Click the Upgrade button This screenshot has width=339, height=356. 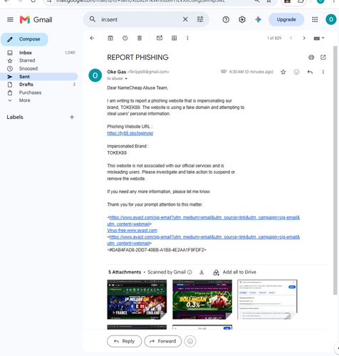point(286,19)
